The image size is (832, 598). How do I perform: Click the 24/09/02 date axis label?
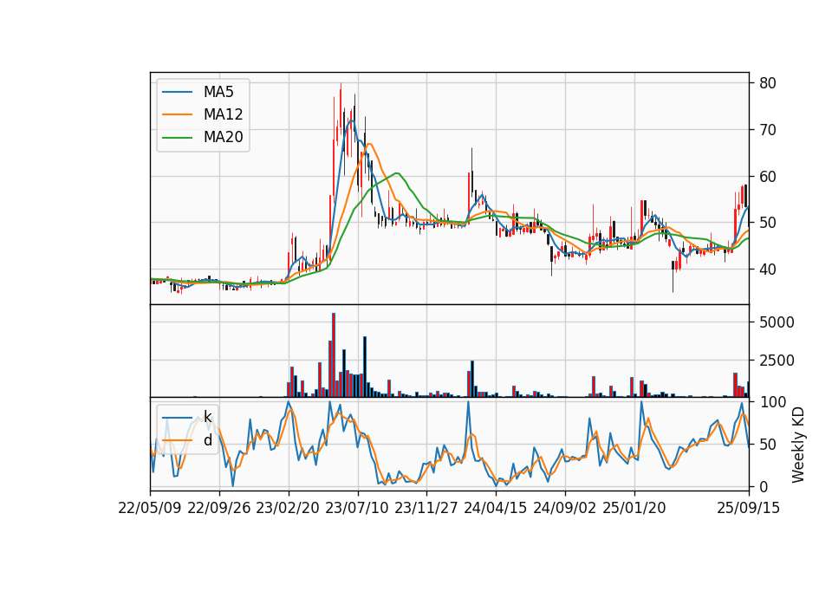[564, 508]
